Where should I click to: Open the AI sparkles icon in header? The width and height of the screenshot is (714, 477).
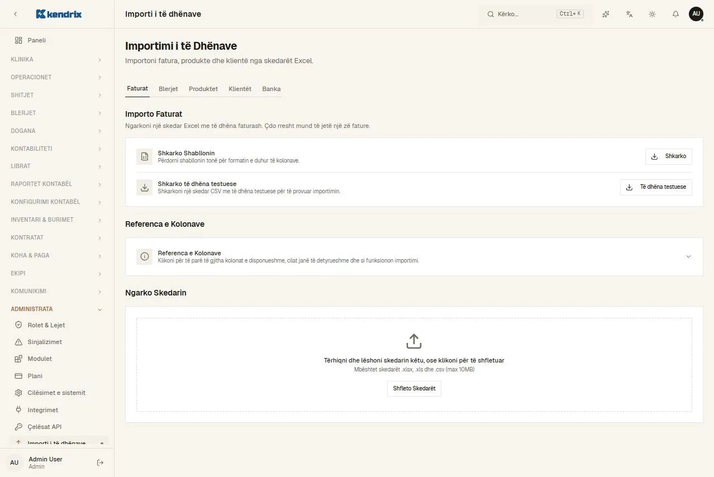[606, 14]
